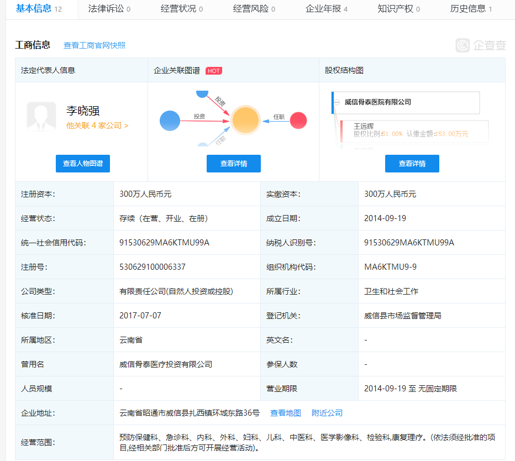Click 查看详情 under 企业关联图谱
515x461 pixels.
point(234,164)
